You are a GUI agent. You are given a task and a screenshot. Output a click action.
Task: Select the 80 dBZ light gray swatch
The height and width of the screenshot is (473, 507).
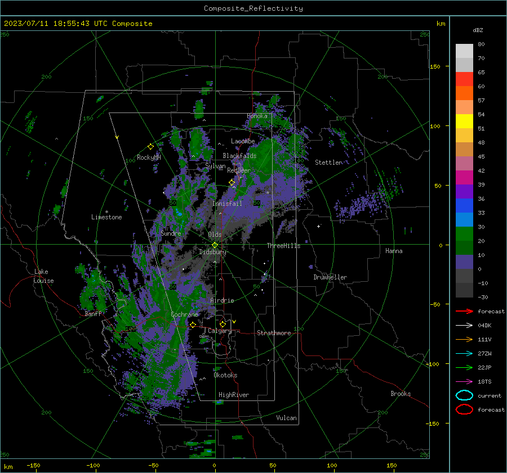coord(464,51)
